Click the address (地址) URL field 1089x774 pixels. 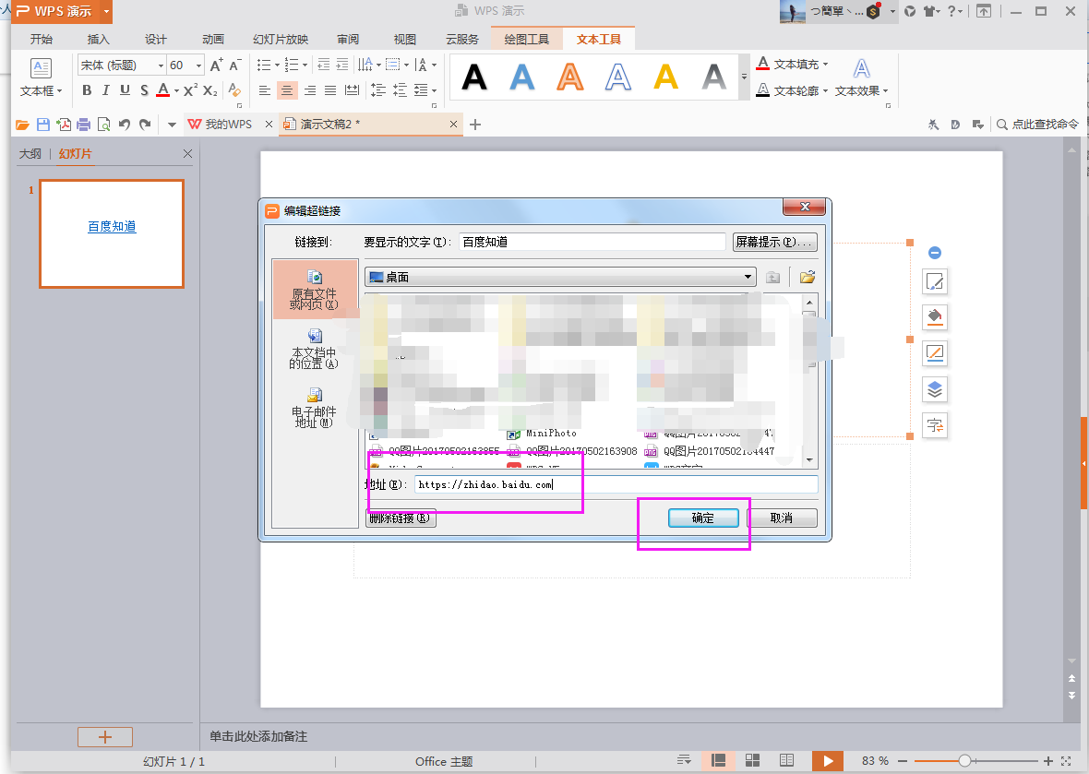pos(616,484)
